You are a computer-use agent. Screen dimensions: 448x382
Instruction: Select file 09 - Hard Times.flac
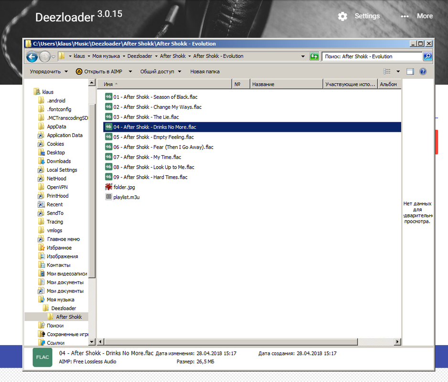click(150, 177)
